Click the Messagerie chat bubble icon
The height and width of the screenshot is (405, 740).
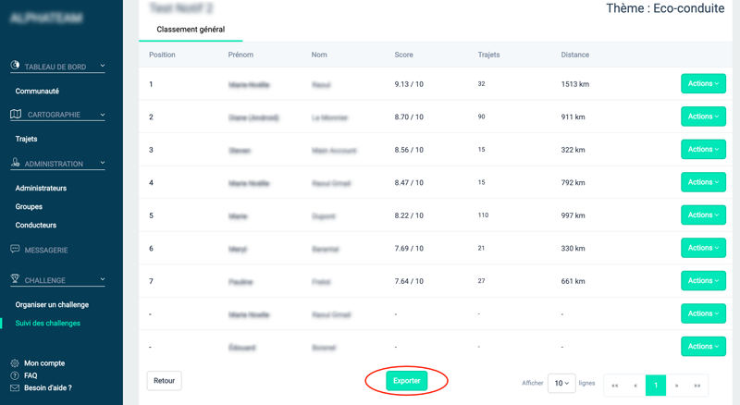click(x=16, y=250)
